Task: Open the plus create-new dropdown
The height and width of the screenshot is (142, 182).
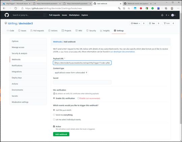Action: [x=167, y=15]
